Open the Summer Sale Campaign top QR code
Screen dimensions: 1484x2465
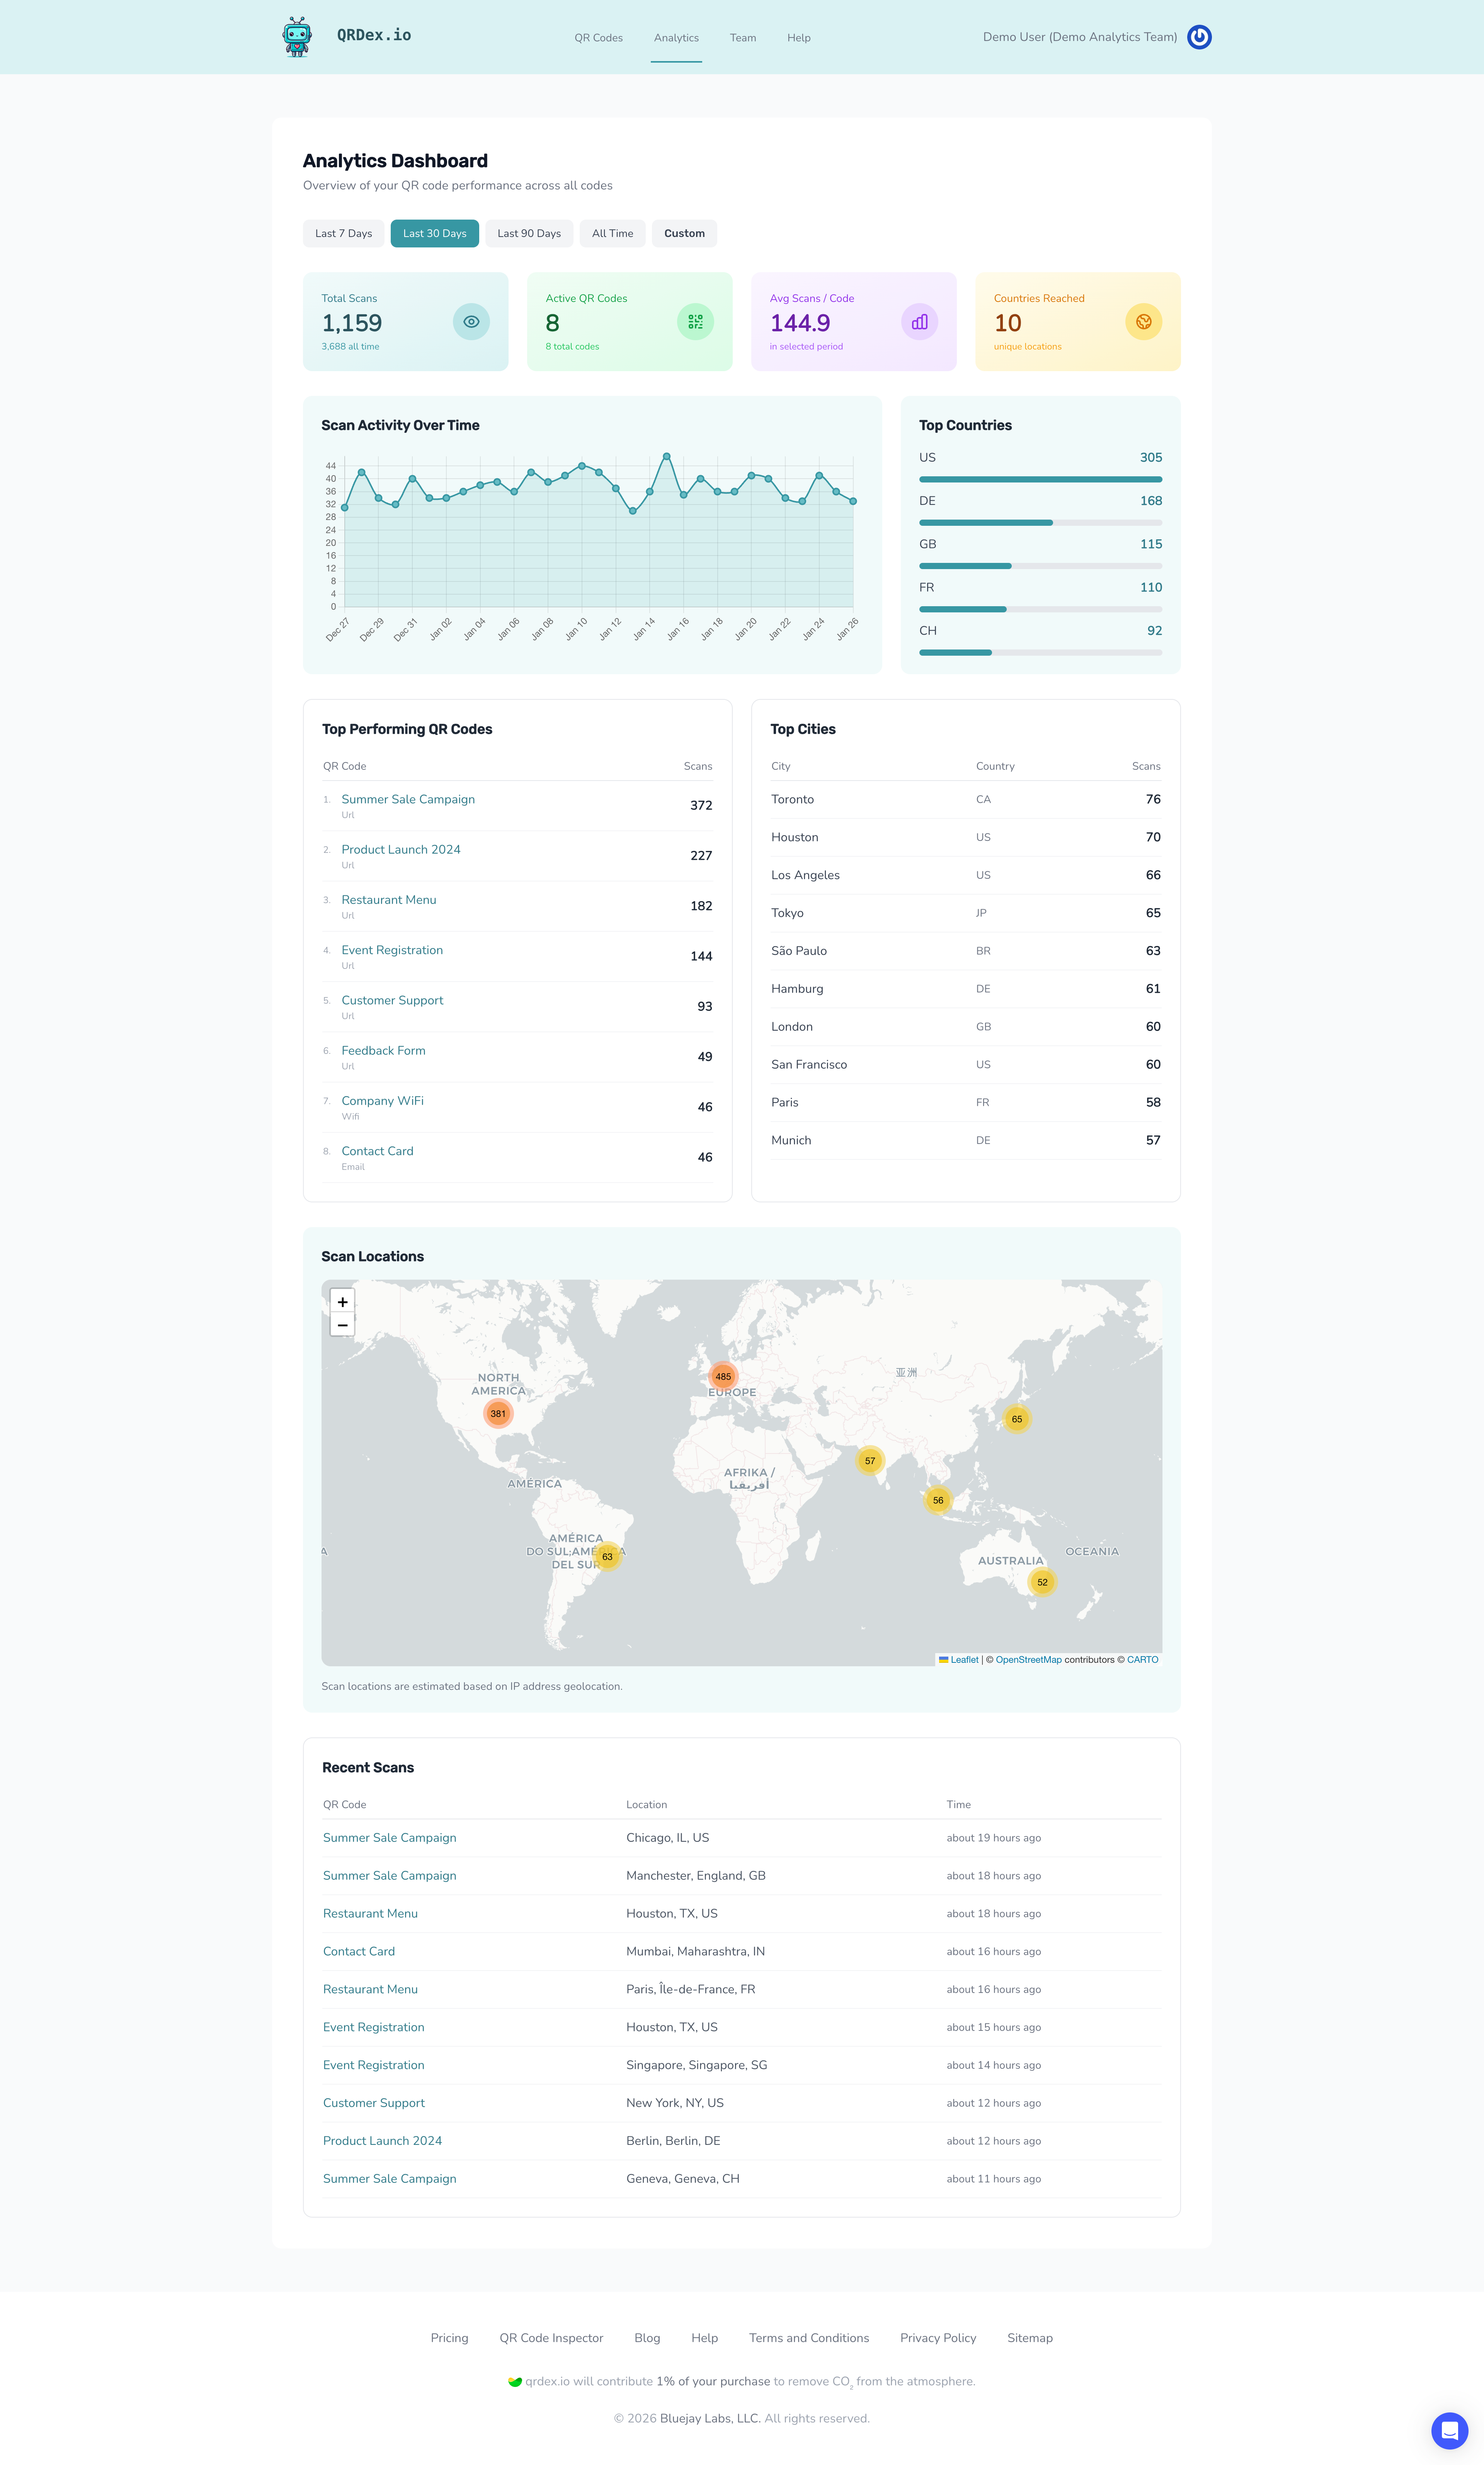coord(408,800)
